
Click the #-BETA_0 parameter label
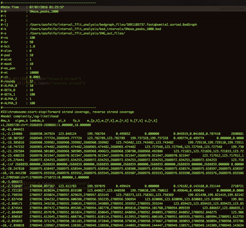[8, 90]
